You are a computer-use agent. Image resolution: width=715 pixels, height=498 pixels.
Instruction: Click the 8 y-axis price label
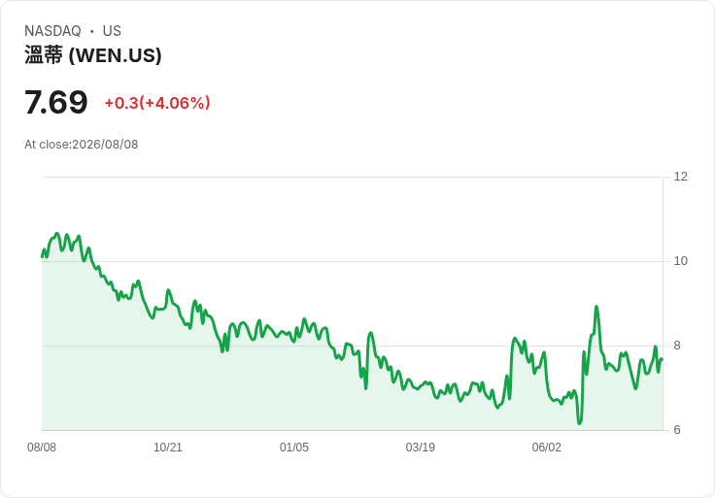(x=677, y=346)
